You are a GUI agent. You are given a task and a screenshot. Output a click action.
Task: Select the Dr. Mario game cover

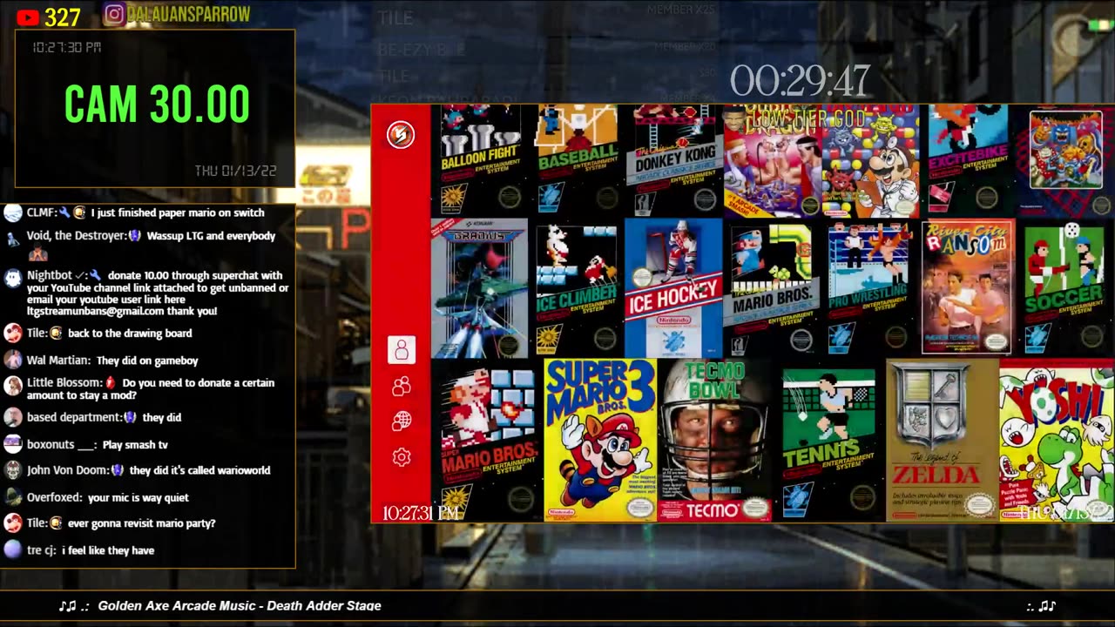(x=870, y=162)
